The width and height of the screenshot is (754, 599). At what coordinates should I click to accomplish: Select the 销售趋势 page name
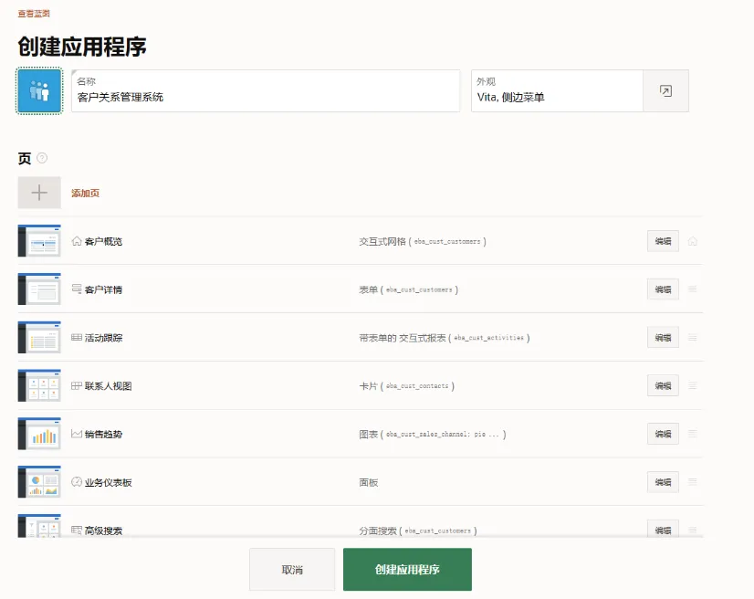(x=103, y=434)
